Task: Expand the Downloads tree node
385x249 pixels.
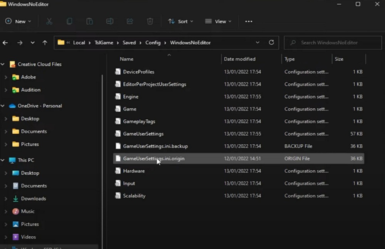Action: 6,199
